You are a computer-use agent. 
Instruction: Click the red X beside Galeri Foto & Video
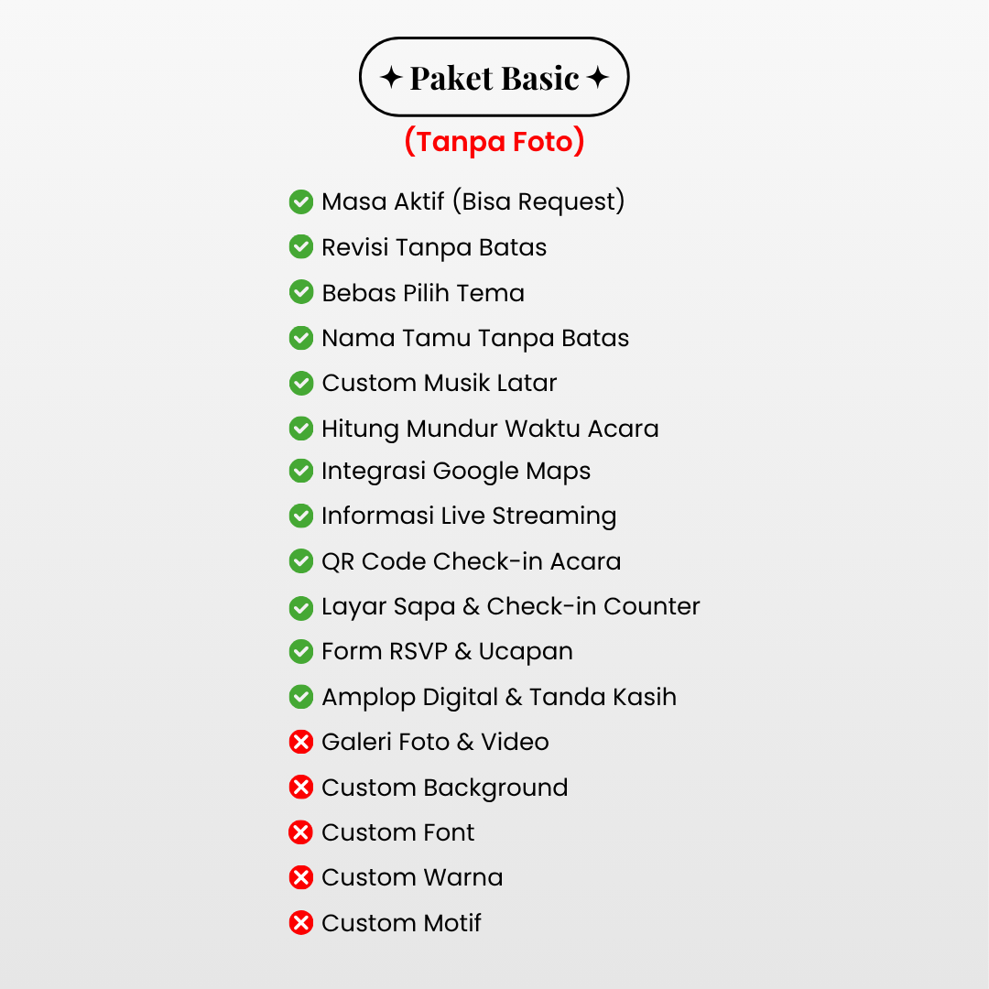pos(301,742)
